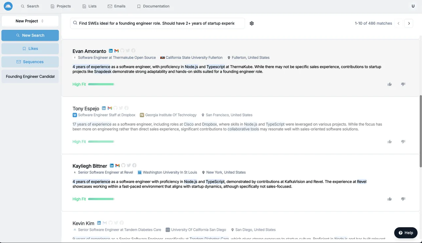Open Kayliegh Bittner's profile name
This screenshot has width=422, height=243.
pos(90,166)
